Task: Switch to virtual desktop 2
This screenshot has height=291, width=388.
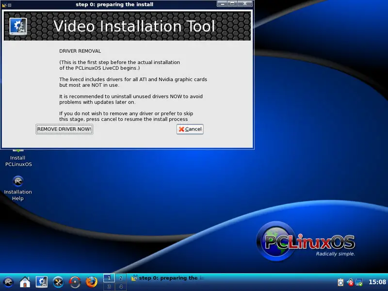Action: (120, 278)
